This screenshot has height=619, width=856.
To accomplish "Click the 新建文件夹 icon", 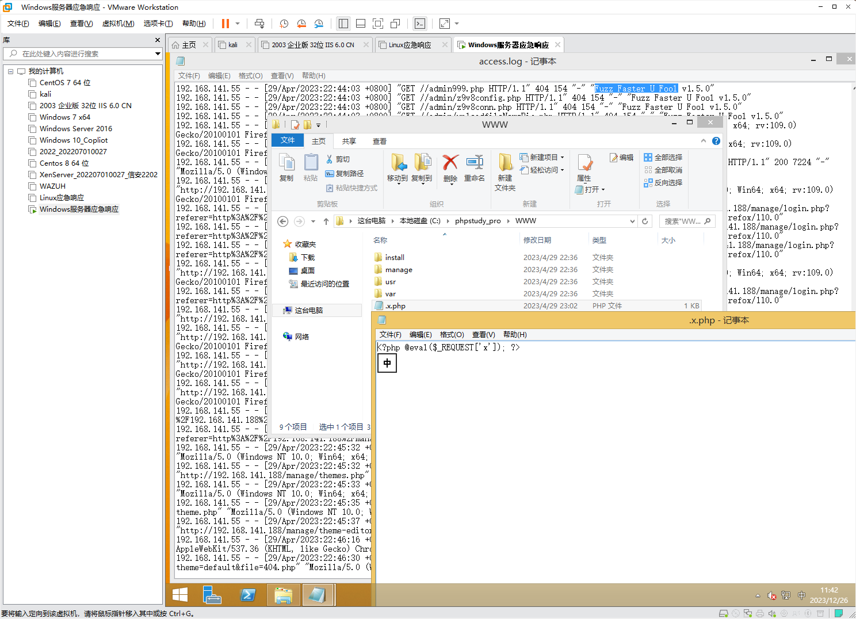I will point(505,173).
